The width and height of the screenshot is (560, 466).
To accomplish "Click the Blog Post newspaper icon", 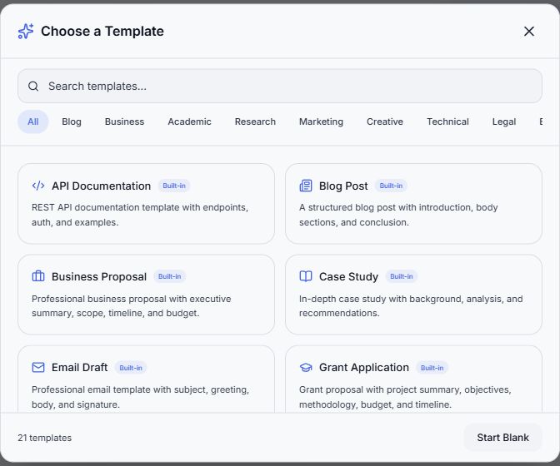I will pyautogui.click(x=306, y=186).
